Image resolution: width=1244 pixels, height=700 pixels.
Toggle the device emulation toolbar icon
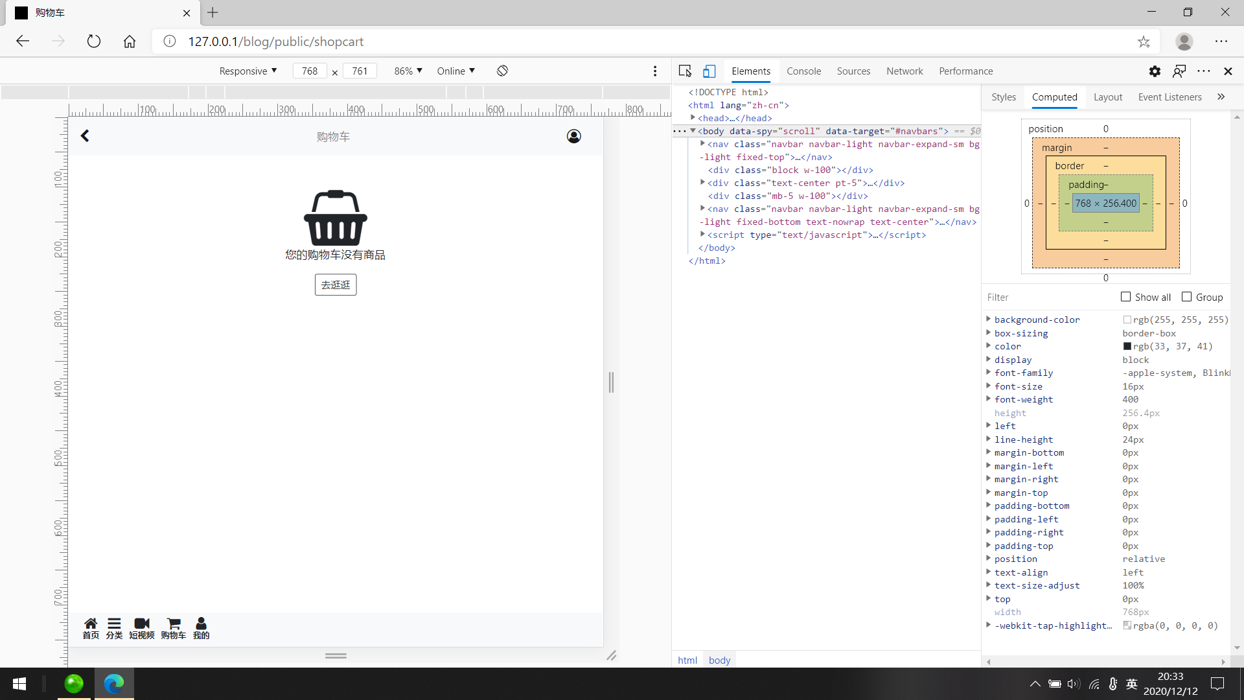tap(709, 71)
